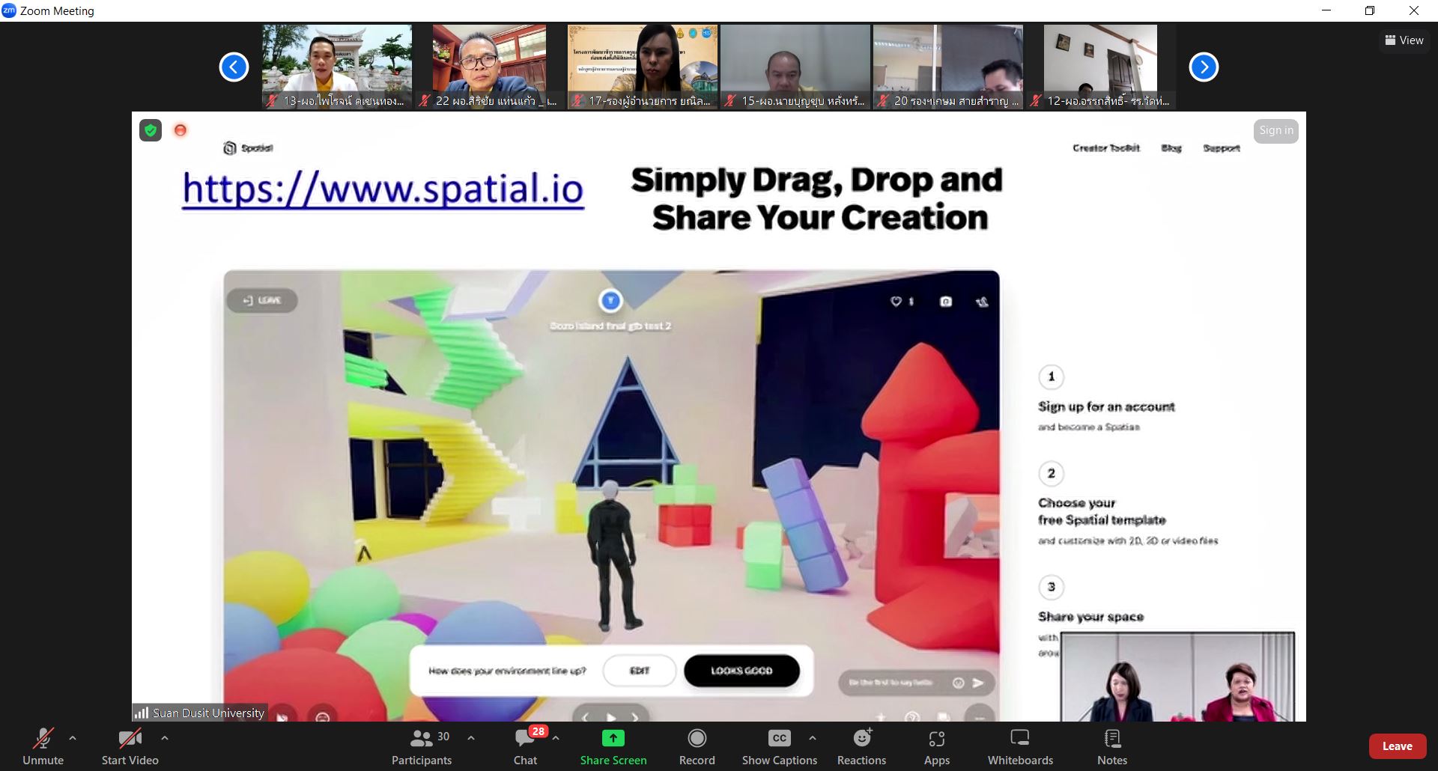The image size is (1438, 771).
Task: Click the green encryption shield icon
Action: point(151,130)
